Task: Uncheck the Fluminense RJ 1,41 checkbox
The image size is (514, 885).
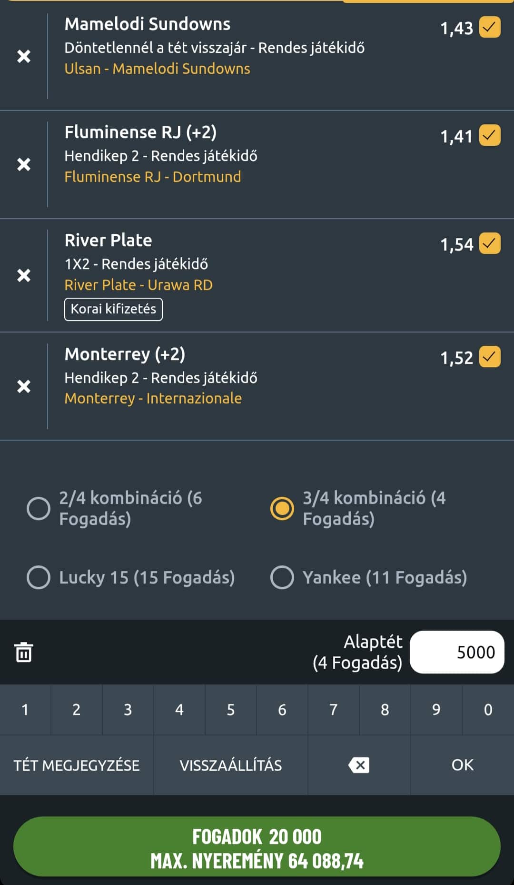Action: (x=490, y=135)
